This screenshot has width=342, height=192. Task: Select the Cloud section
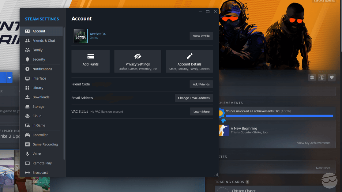(41, 116)
